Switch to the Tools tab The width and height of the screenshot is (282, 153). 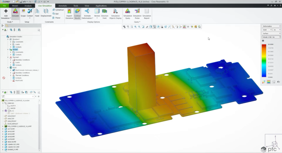(76, 6)
